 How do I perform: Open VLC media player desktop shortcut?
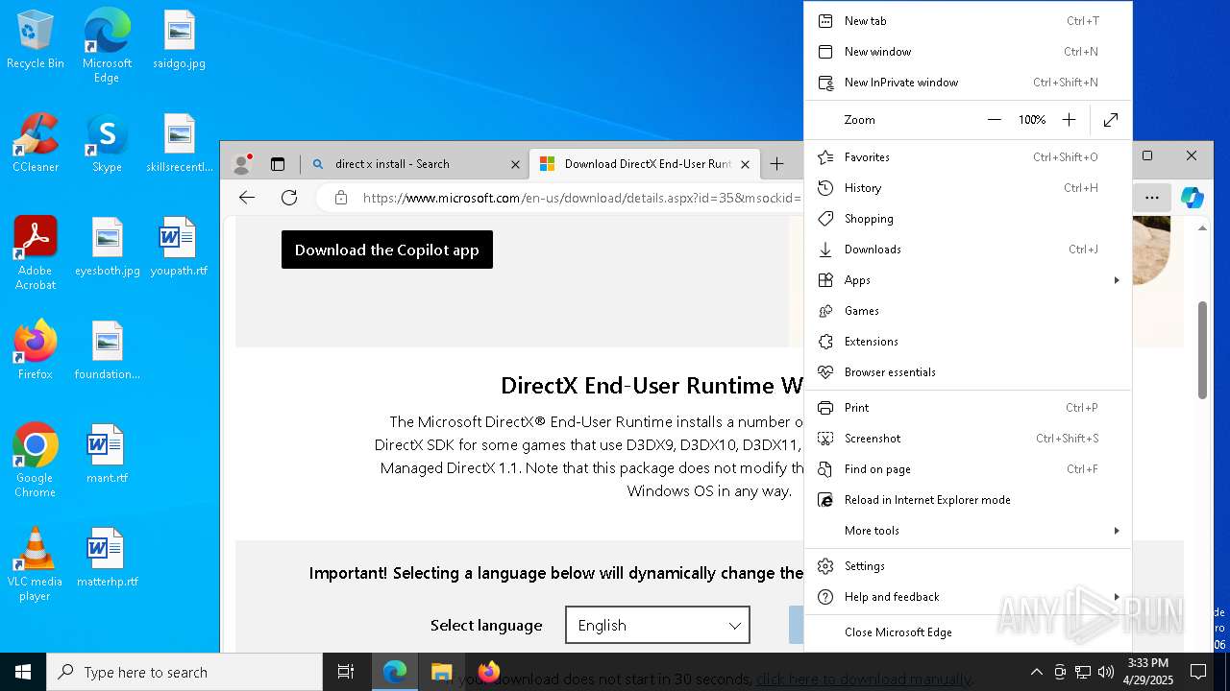pos(36,564)
